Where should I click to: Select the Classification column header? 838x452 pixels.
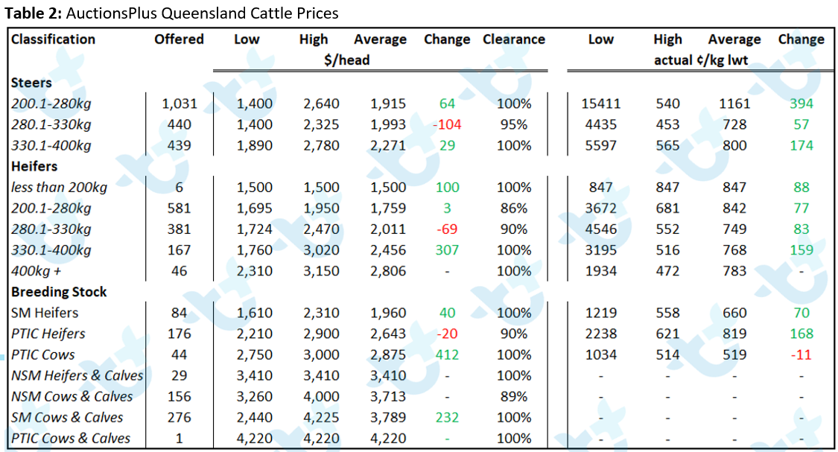53,39
